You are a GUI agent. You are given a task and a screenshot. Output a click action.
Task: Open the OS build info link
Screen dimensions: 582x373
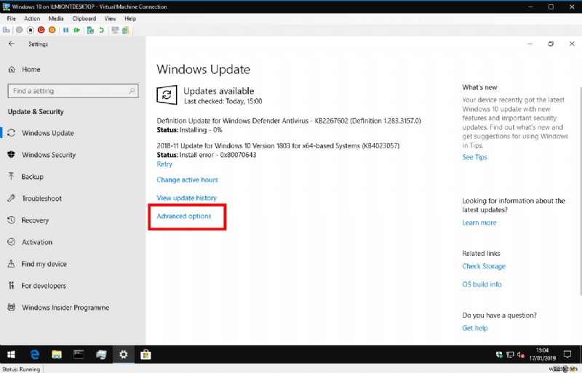click(x=482, y=285)
